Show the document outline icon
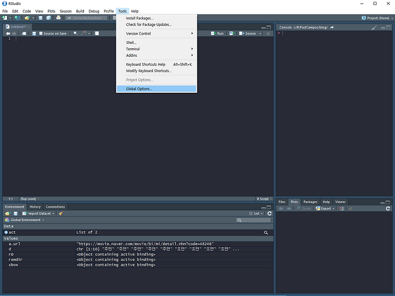Screen dimensions: 395x296 pyautogui.click(x=268, y=33)
